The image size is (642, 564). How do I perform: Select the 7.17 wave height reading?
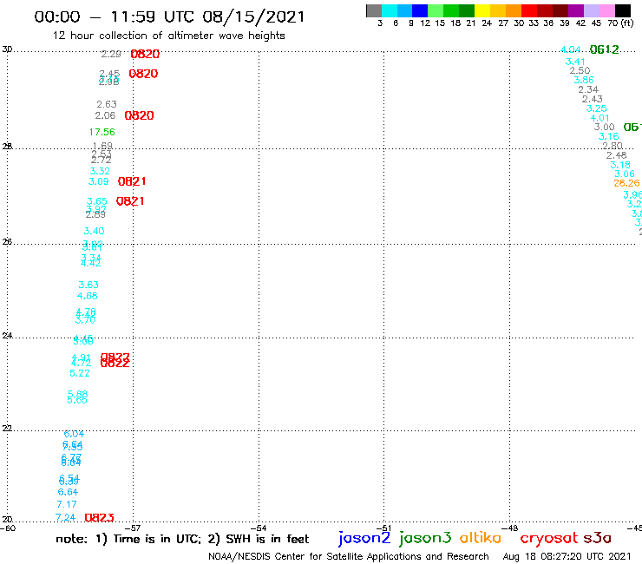[x=67, y=505]
